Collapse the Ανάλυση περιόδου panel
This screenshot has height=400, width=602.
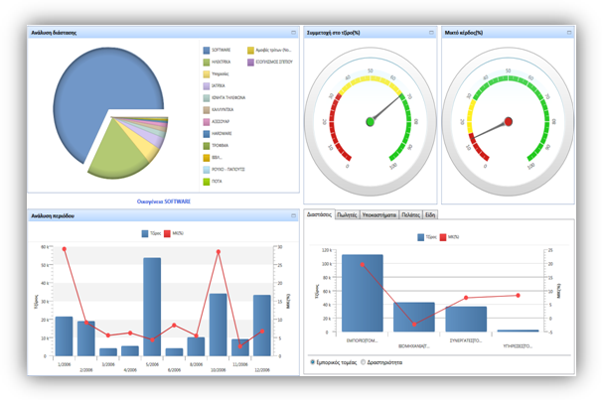[293, 216]
